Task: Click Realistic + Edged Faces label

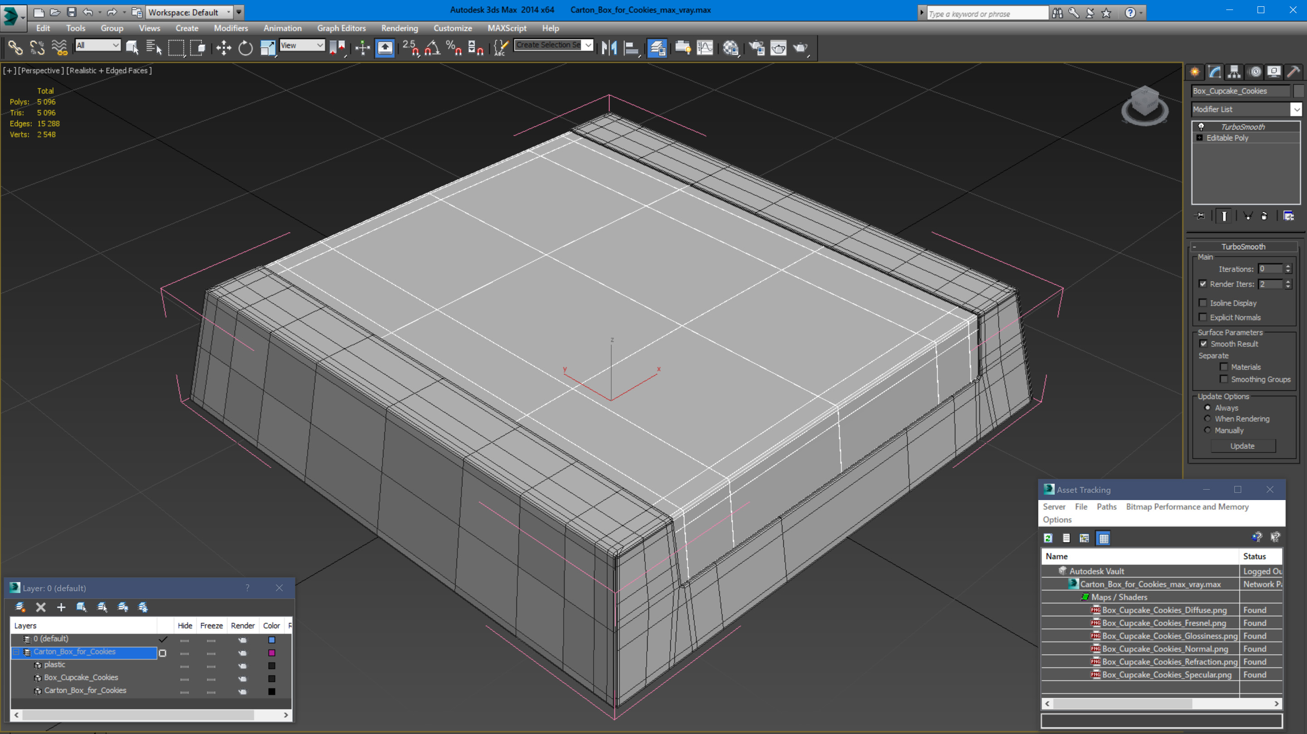Action: 108,70
